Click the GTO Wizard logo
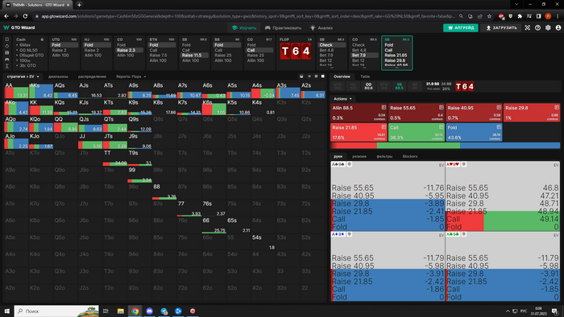Screen dimensions: 564x317 tap(19, 27)
